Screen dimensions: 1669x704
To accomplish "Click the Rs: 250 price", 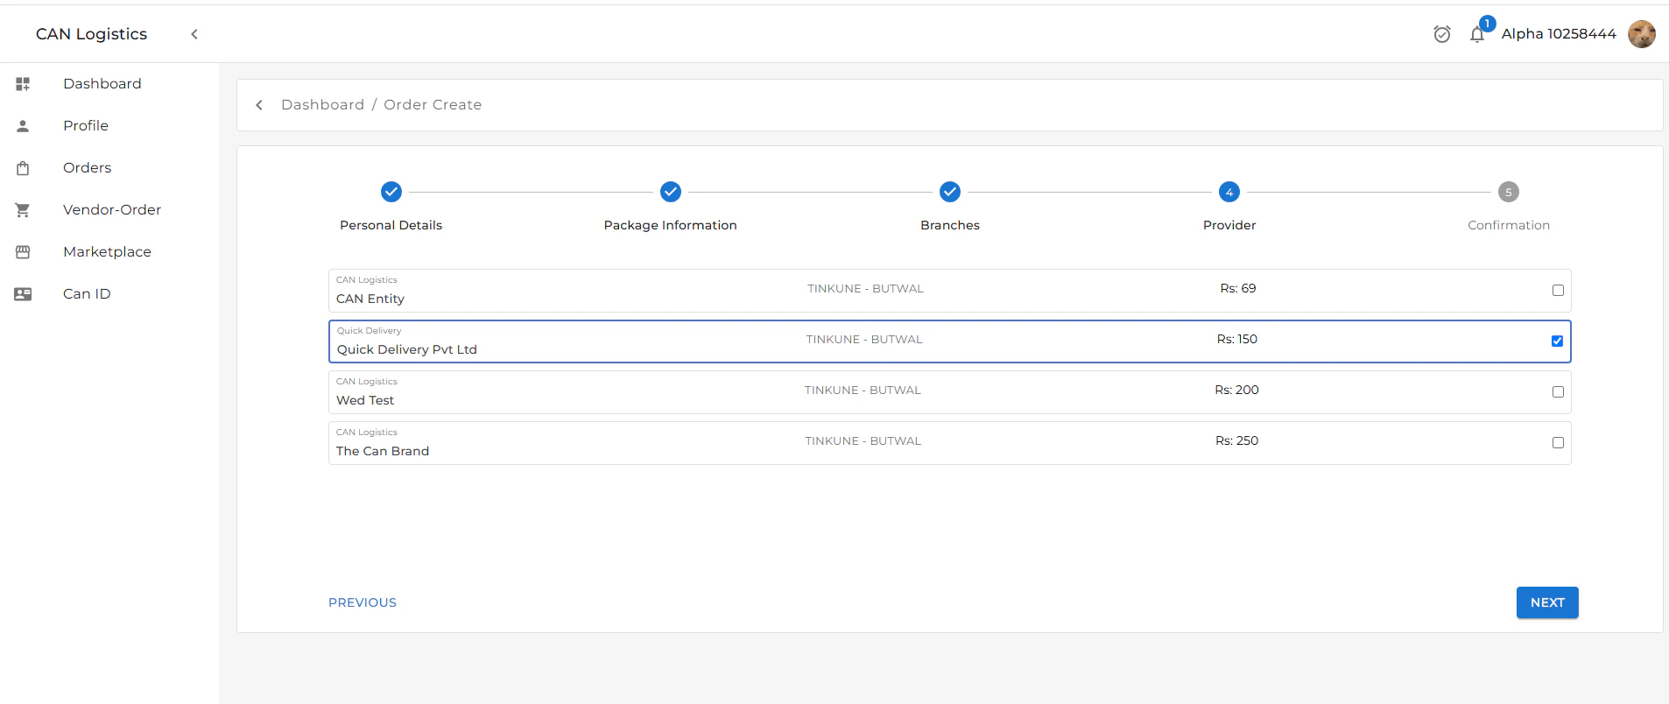I will tap(1236, 440).
